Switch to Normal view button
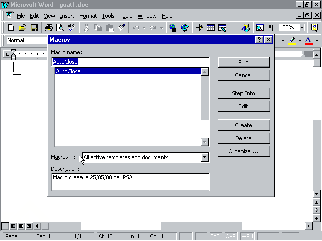Screen dimensions: 322x241 coord(6,226)
